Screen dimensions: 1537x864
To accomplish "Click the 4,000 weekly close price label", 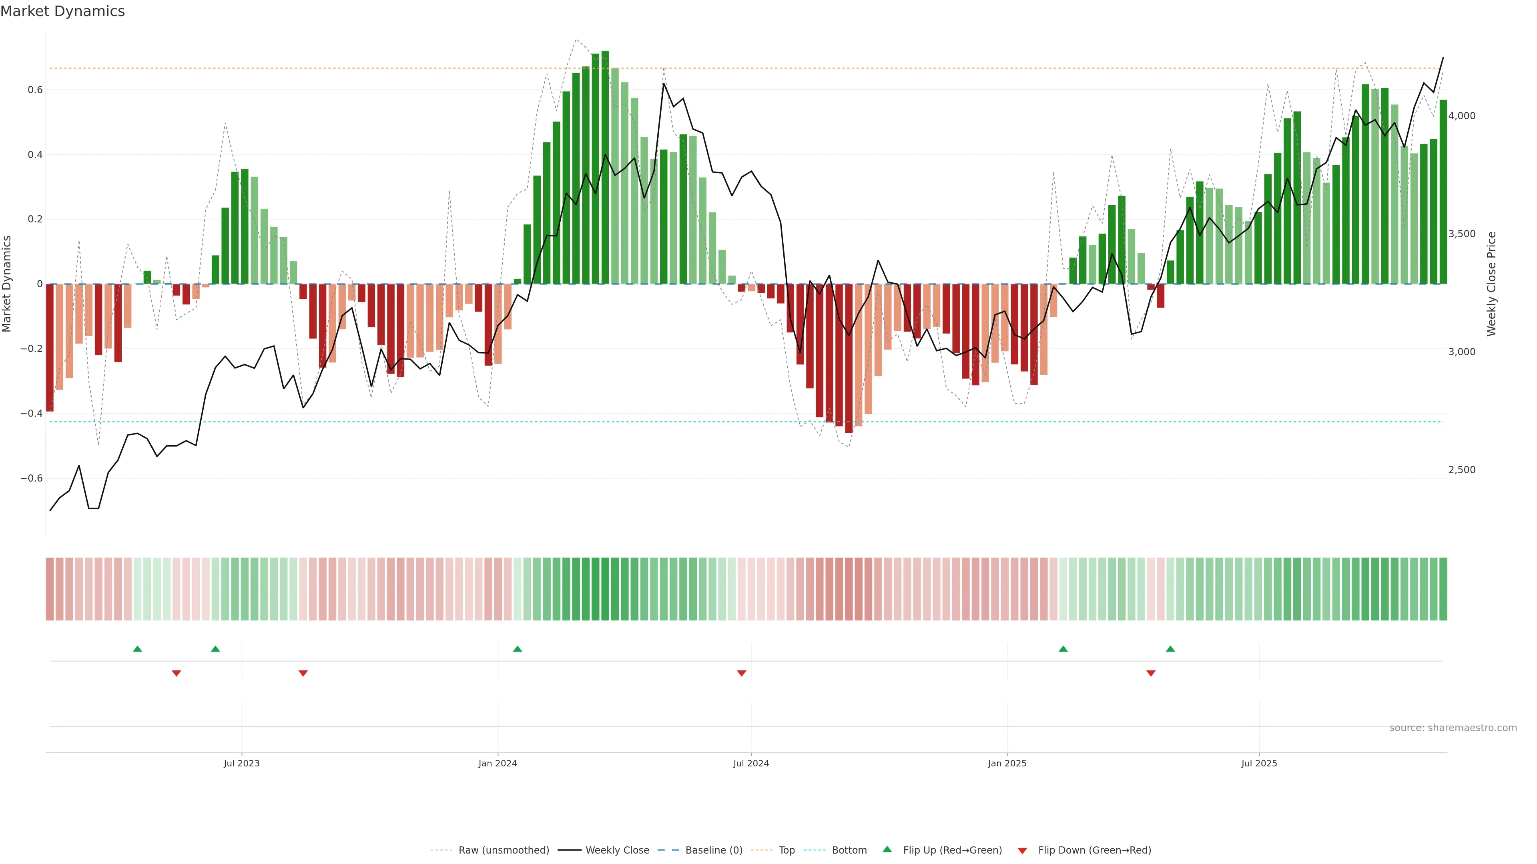I will (1462, 116).
